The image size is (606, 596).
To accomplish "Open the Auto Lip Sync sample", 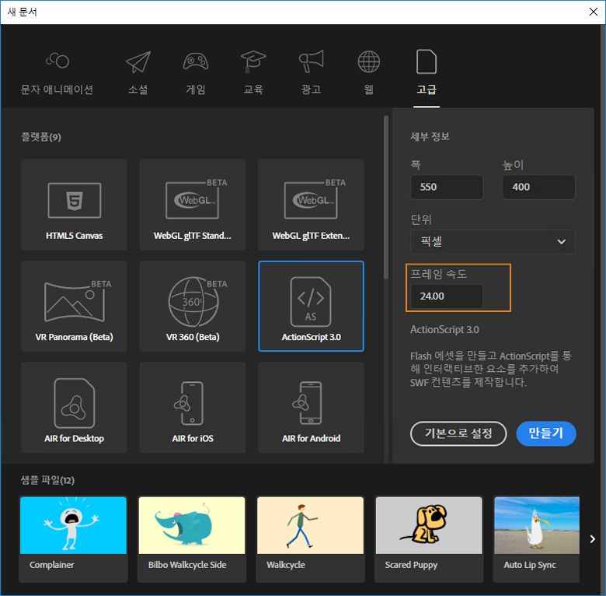I will point(536,539).
